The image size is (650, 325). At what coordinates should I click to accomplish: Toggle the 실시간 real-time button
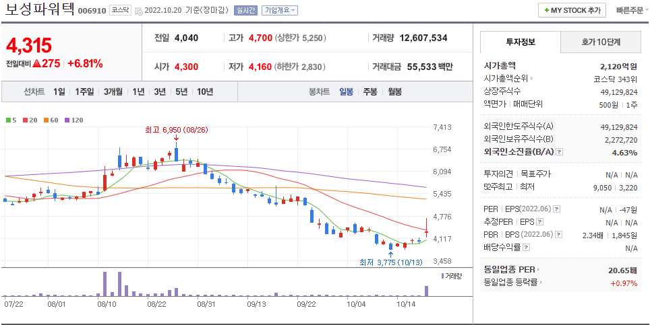click(x=245, y=10)
